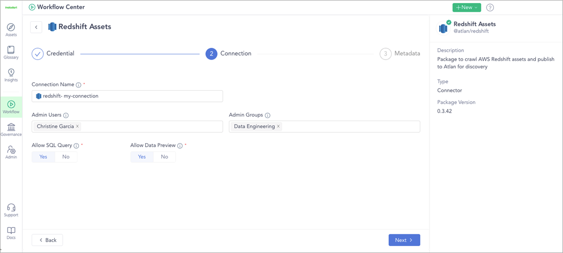This screenshot has height=253, width=563.
Task: Select the Workflow sidebar item
Action: 11,107
